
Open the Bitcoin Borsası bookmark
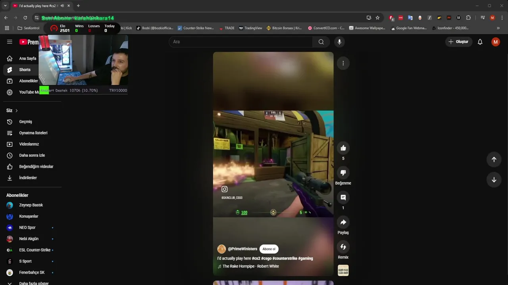coord(284,28)
